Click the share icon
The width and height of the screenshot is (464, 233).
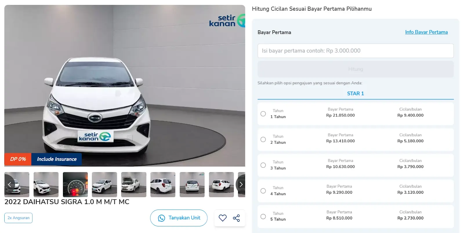point(236,218)
